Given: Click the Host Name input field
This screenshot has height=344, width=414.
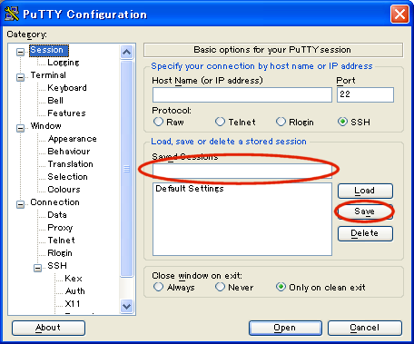Looking at the screenshot, I should coord(242,94).
